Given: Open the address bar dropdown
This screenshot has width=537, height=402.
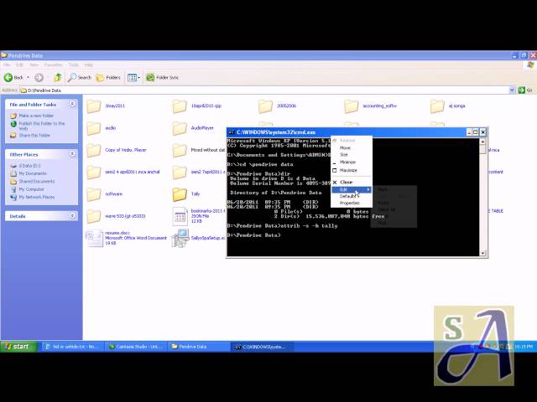Looking at the screenshot, I should click(512, 90).
